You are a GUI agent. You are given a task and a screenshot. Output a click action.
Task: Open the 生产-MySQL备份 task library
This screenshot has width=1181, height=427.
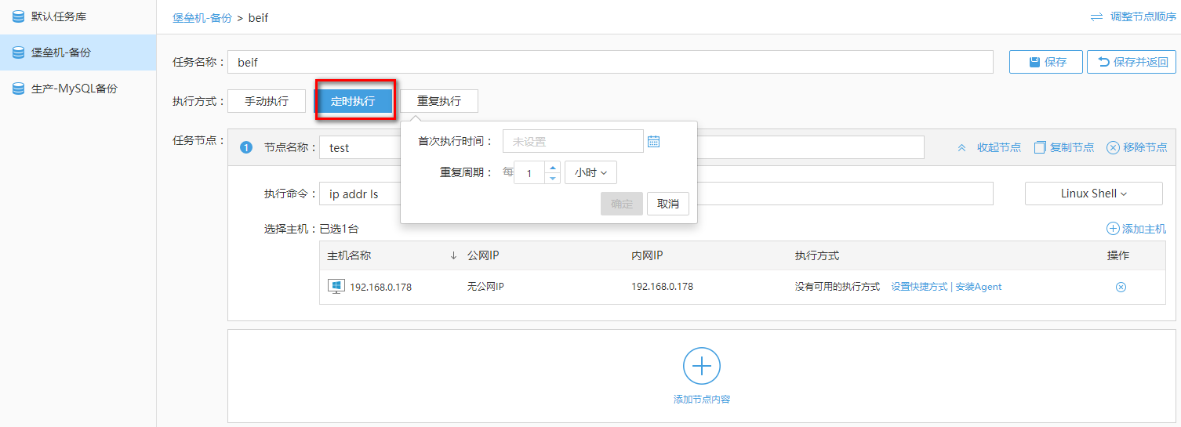tap(78, 89)
